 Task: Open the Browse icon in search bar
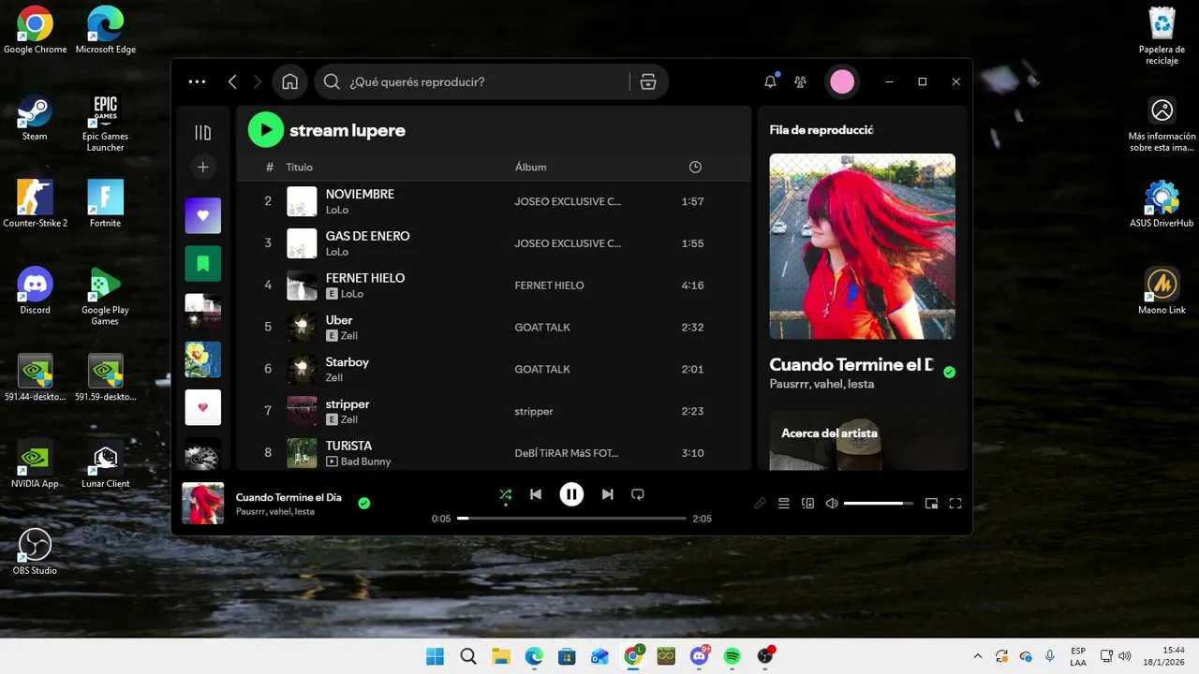click(648, 81)
